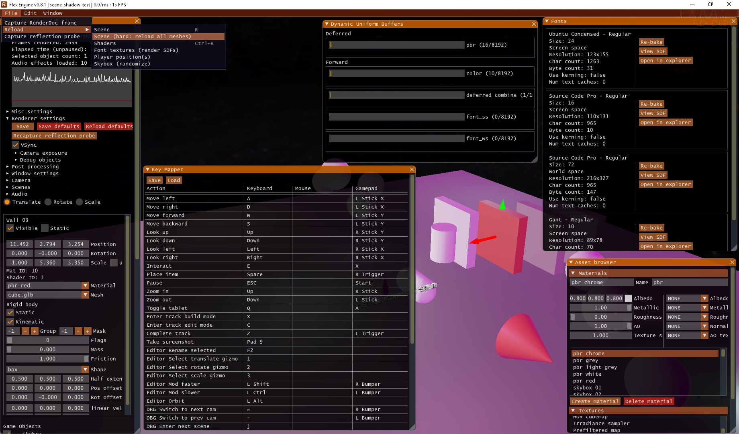Collapse the Key Mapper title triangle
This screenshot has width=739, height=434.
(148, 170)
